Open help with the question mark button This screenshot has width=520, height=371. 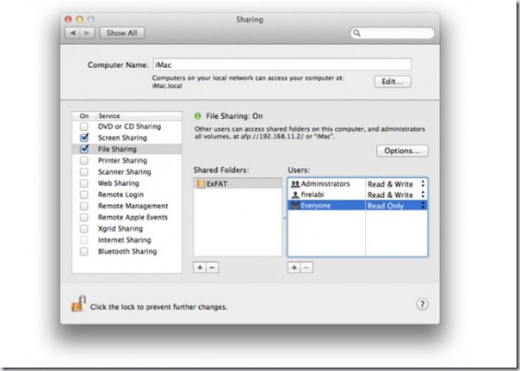(422, 304)
